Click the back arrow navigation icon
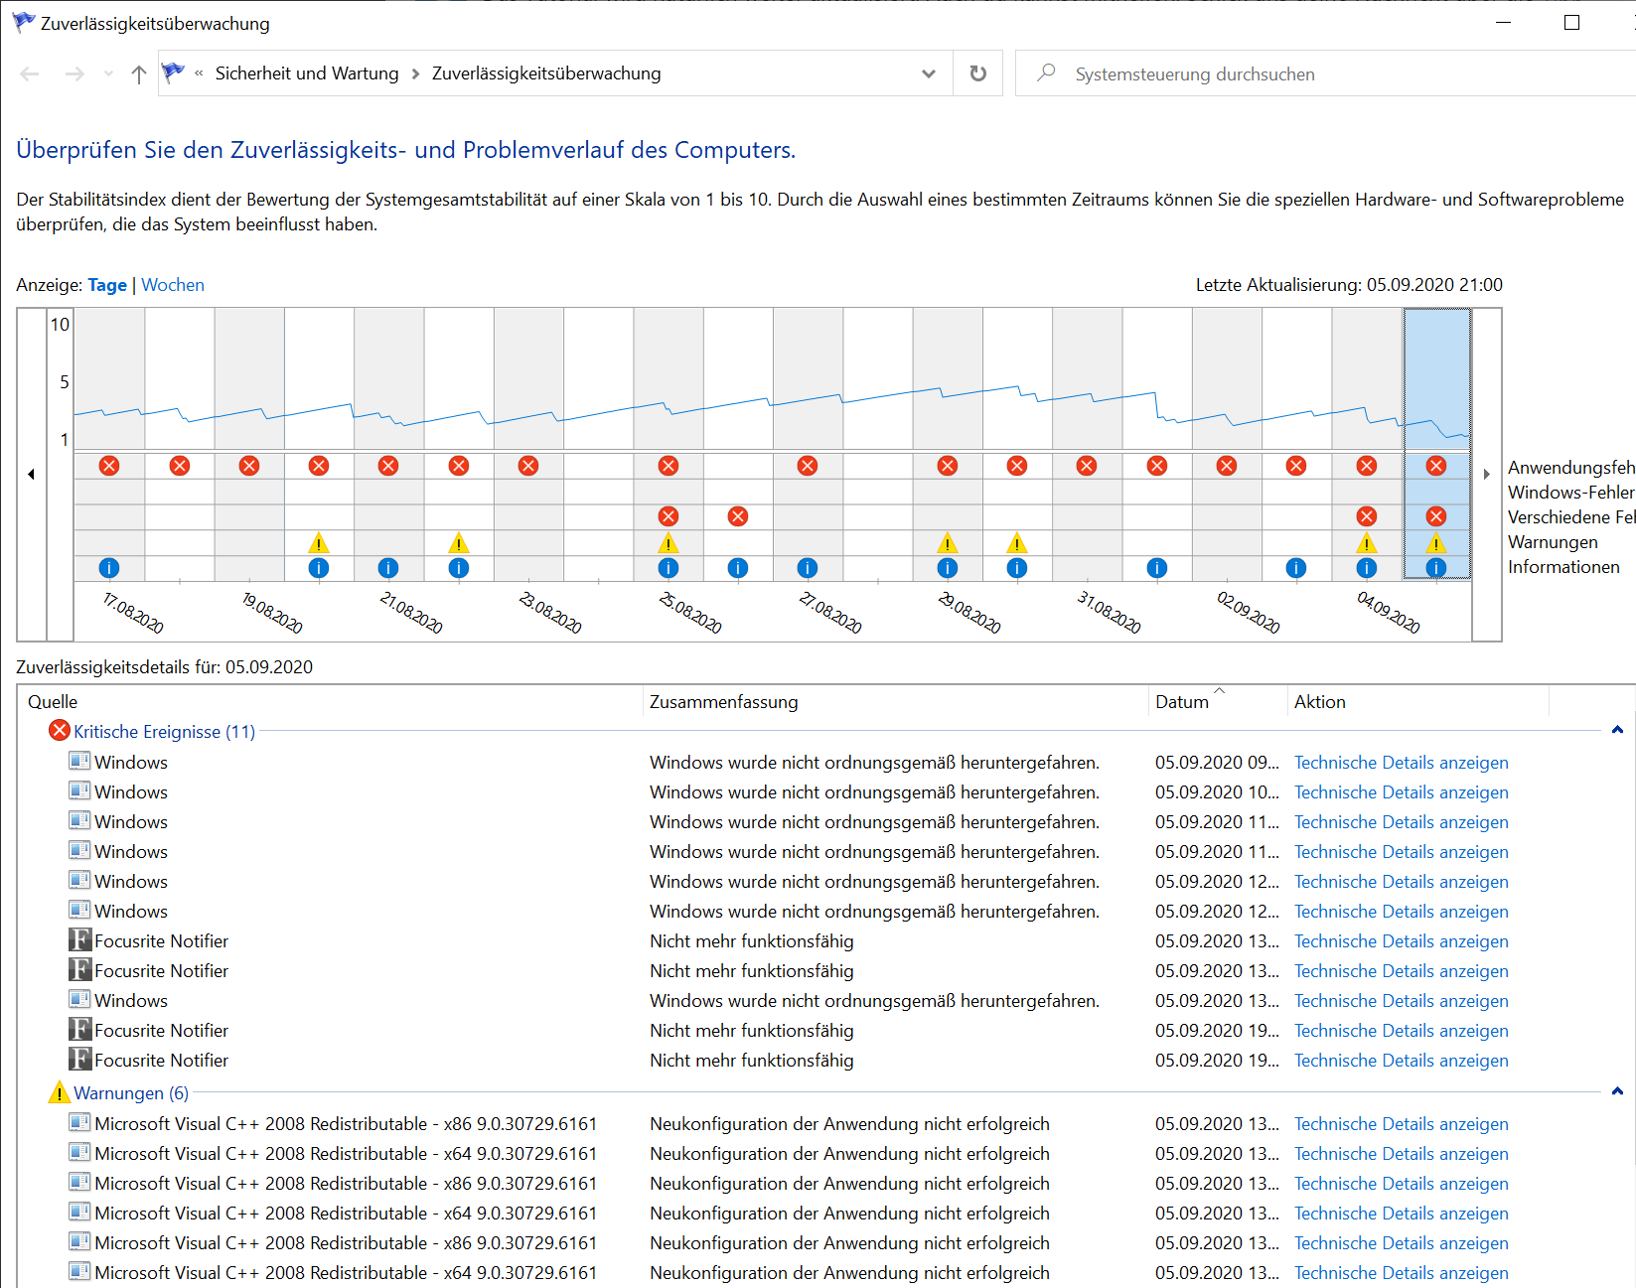 pyautogui.click(x=30, y=73)
